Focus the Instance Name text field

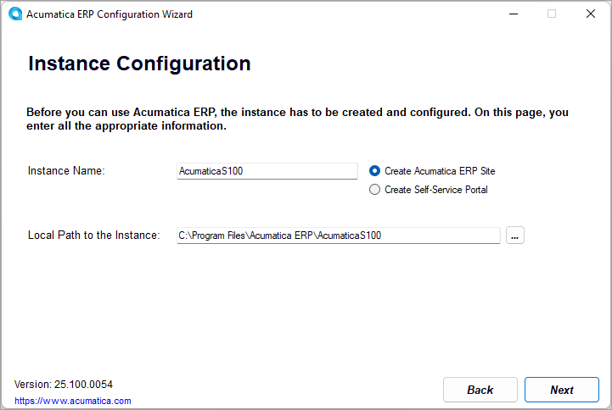[267, 171]
